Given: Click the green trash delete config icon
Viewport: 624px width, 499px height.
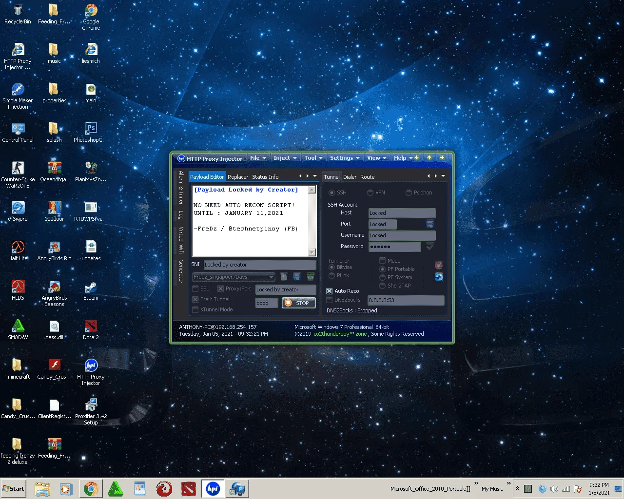Looking at the screenshot, I should pos(310,277).
